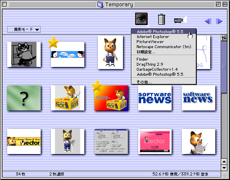Choose その他... at menu bottom
This screenshot has width=230, height=180.
(164, 82)
